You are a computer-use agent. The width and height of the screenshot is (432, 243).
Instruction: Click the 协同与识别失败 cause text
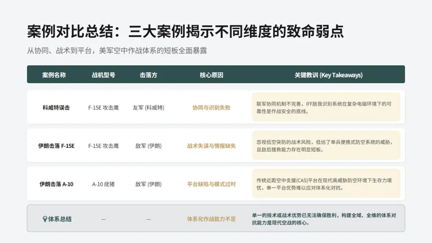tap(211, 107)
